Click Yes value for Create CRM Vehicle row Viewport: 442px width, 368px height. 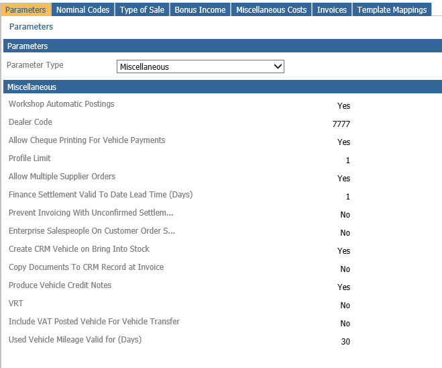(343, 251)
